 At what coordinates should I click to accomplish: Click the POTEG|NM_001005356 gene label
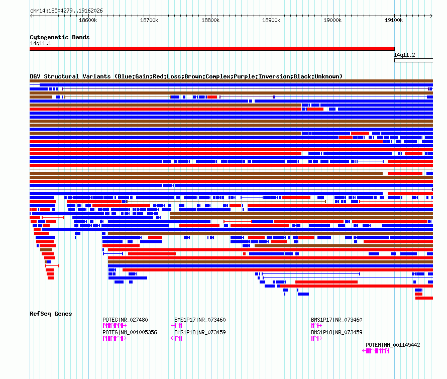point(130,332)
